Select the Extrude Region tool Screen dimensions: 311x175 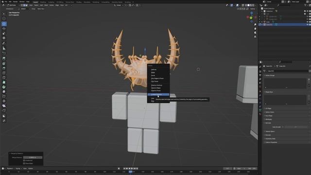pos(4,59)
